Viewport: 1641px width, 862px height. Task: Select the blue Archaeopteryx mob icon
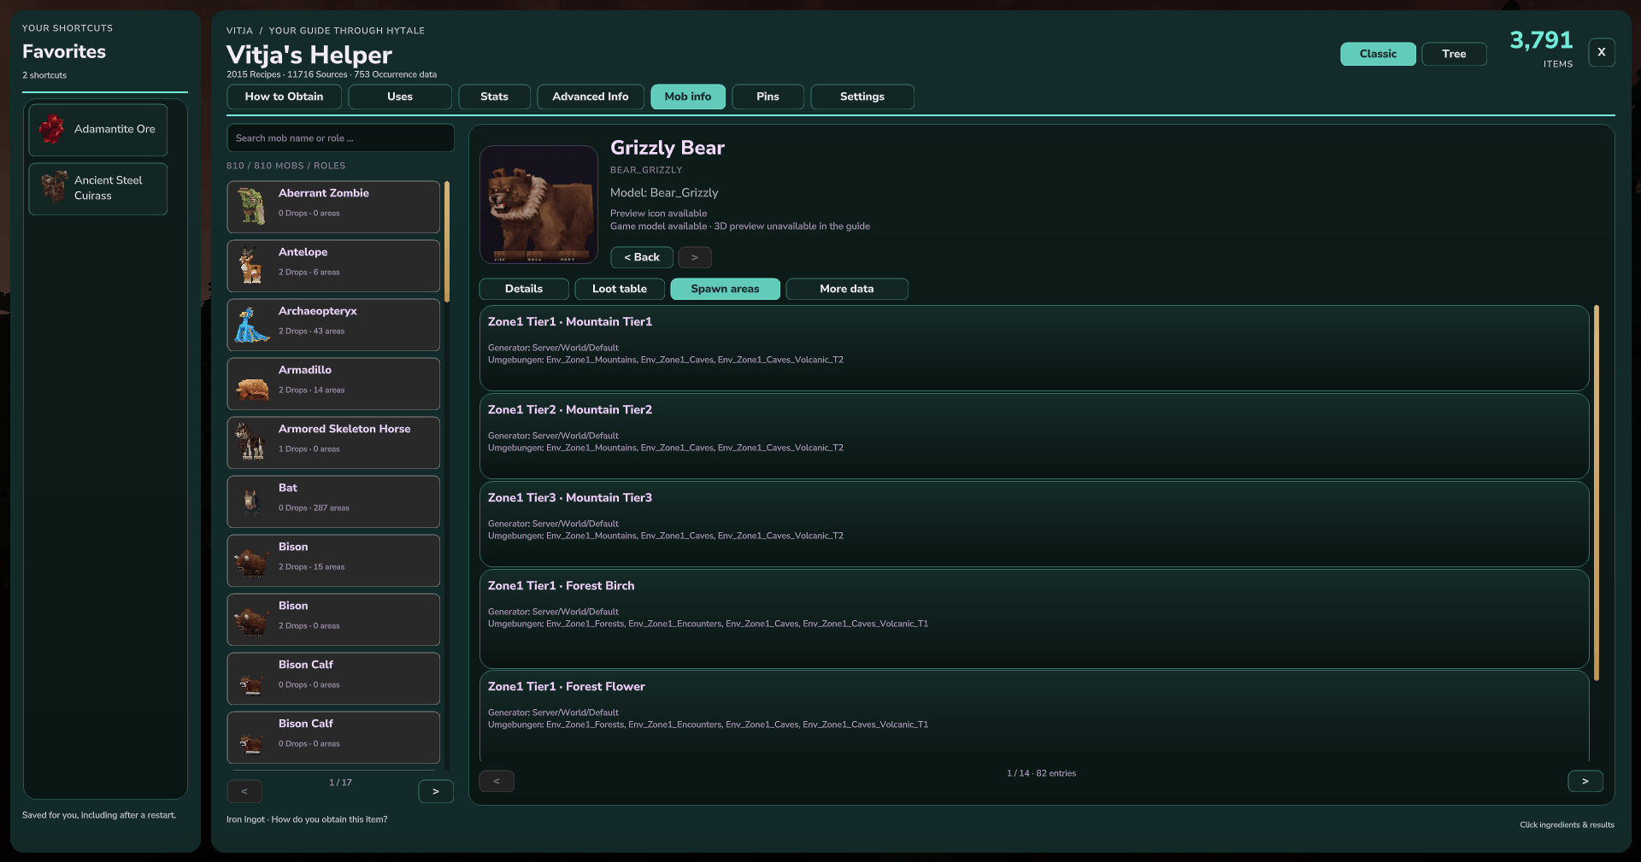pyautogui.click(x=251, y=325)
